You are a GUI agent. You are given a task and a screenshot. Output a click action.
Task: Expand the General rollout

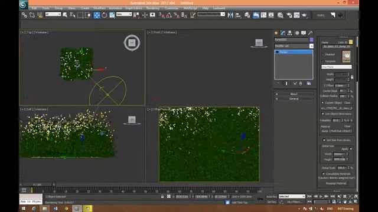[294, 99]
